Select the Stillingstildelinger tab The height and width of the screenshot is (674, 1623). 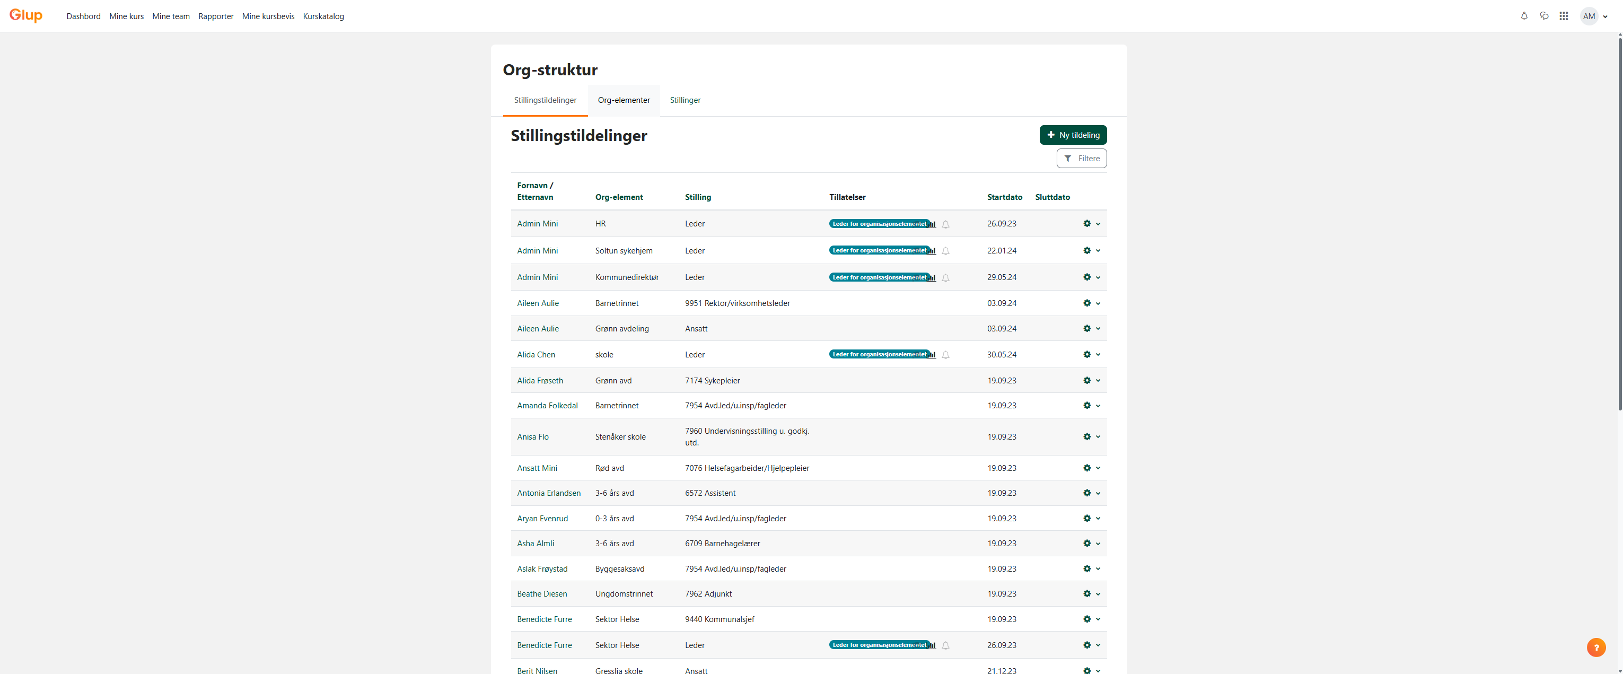545,100
